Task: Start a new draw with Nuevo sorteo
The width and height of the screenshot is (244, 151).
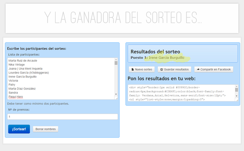Action: pyautogui.click(x=142, y=69)
